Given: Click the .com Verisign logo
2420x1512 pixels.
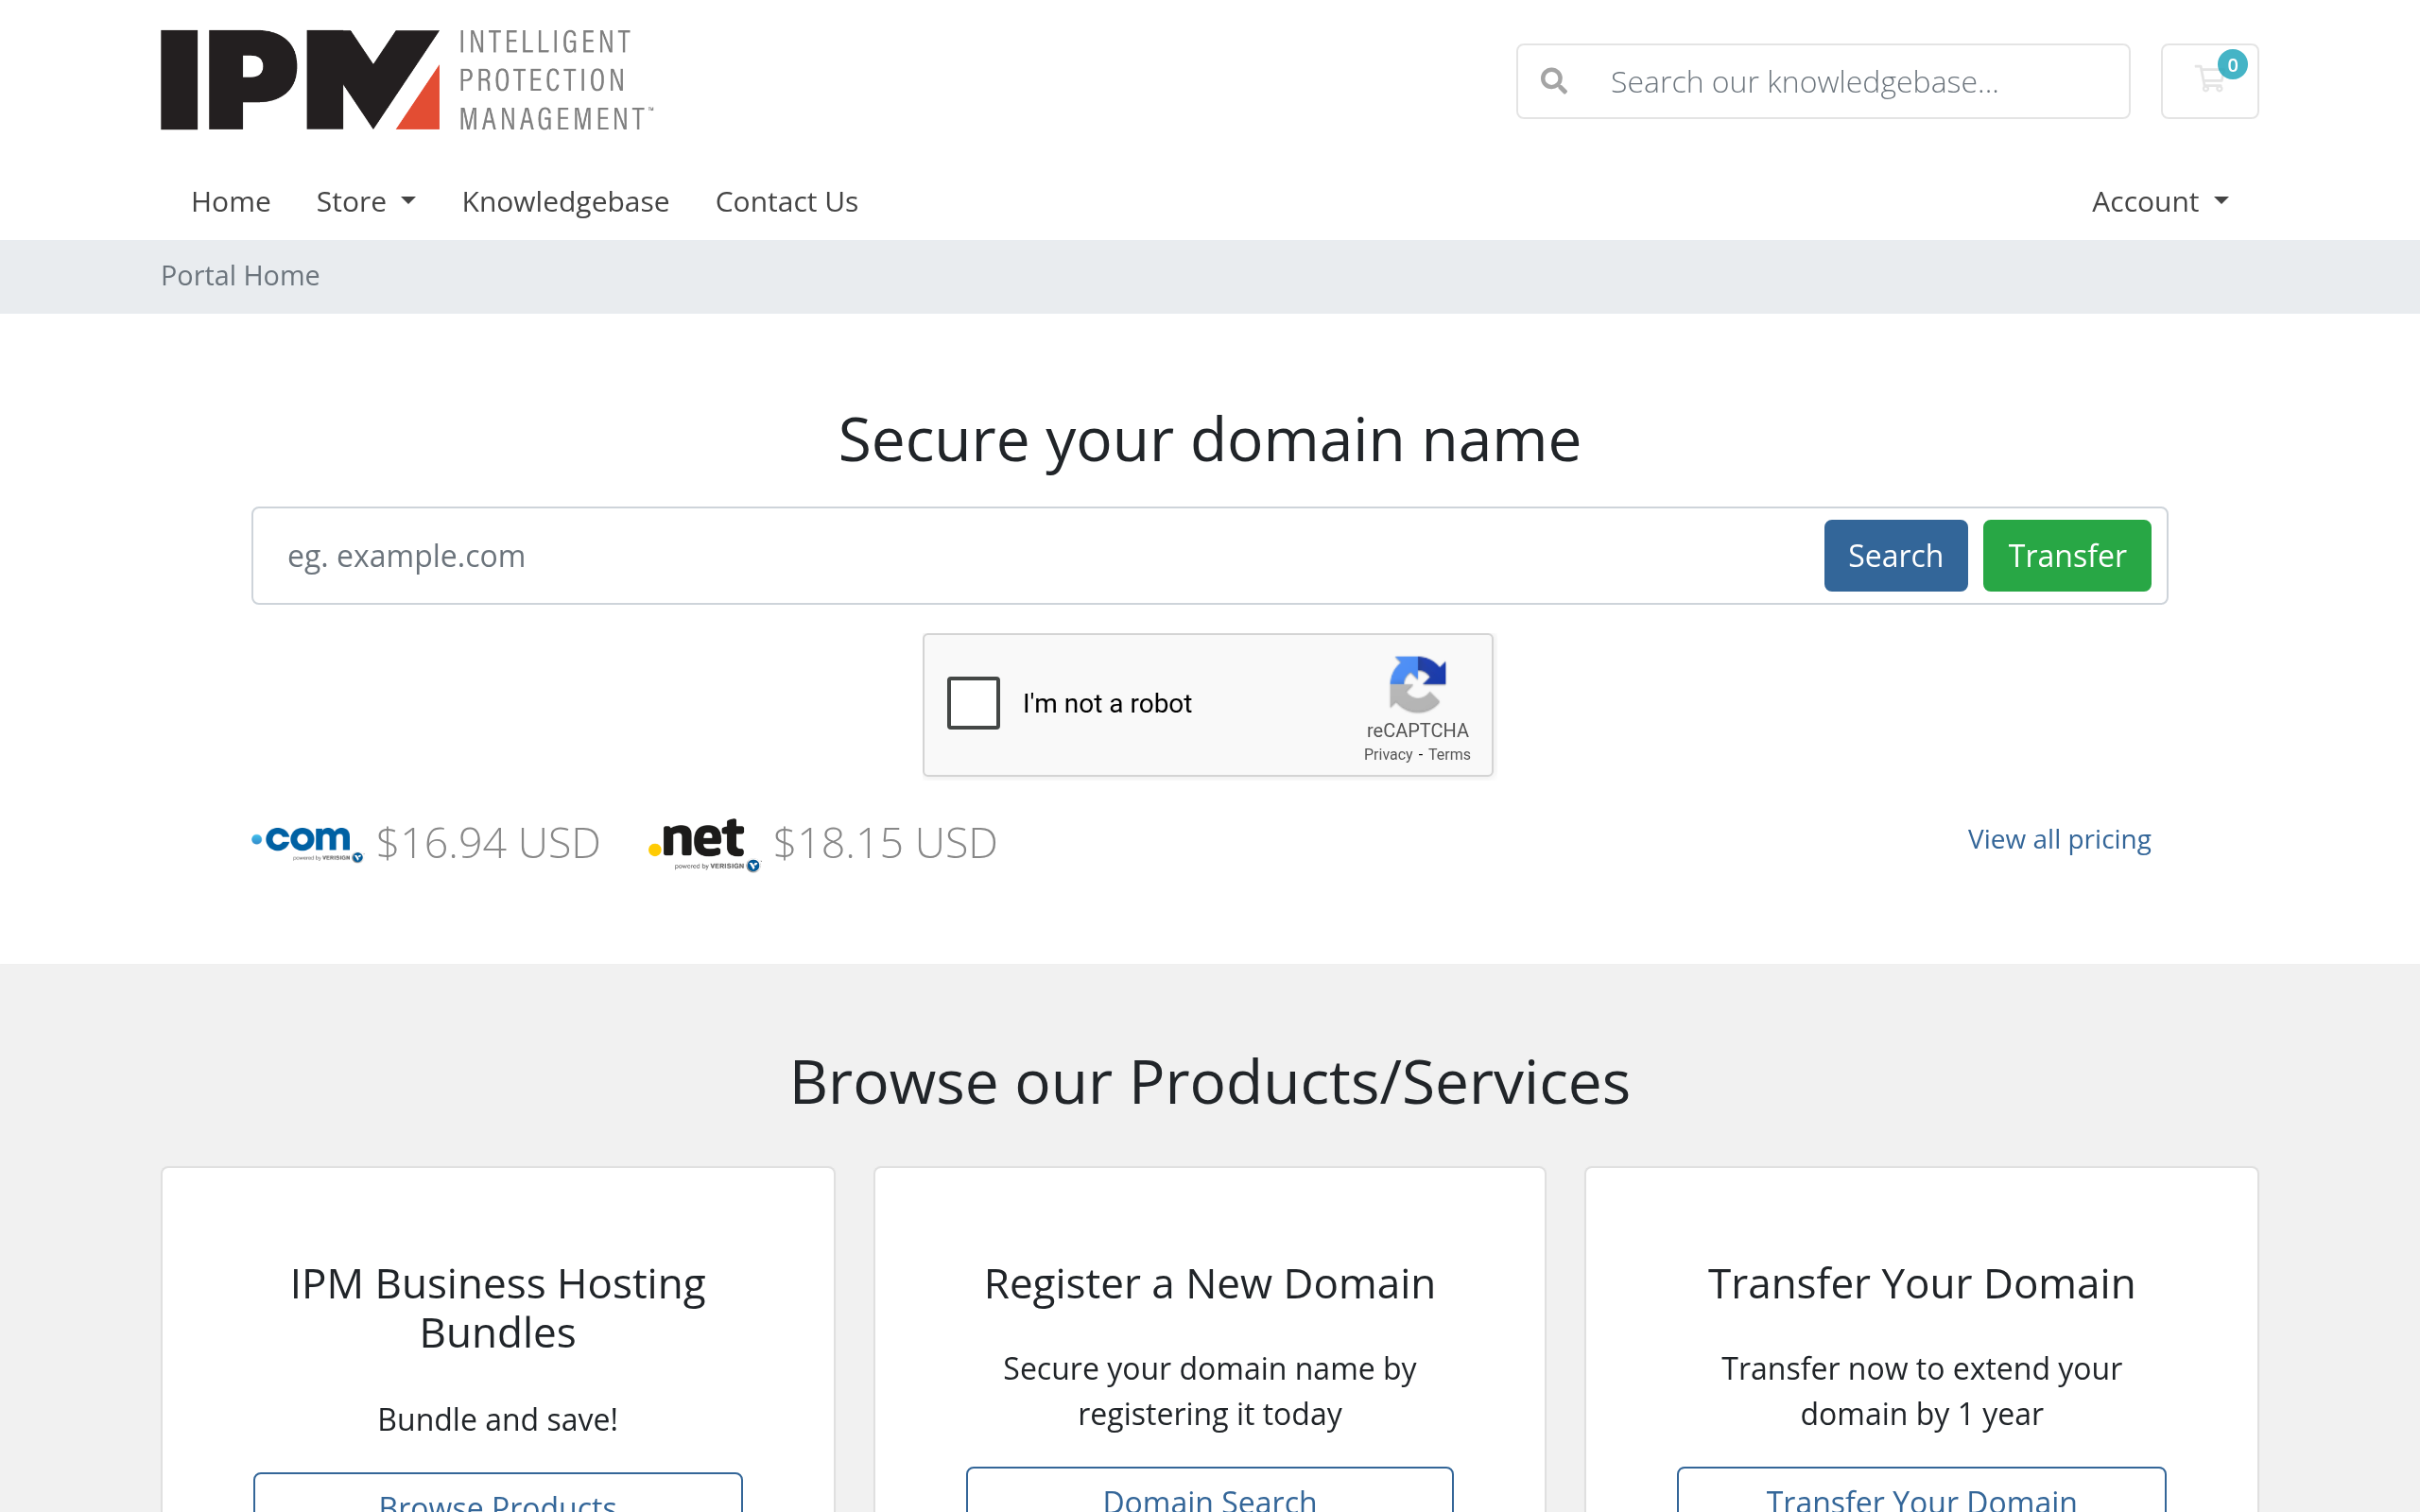Looking at the screenshot, I should pos(307,843).
